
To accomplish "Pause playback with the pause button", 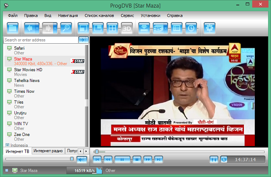I will point(122,159).
